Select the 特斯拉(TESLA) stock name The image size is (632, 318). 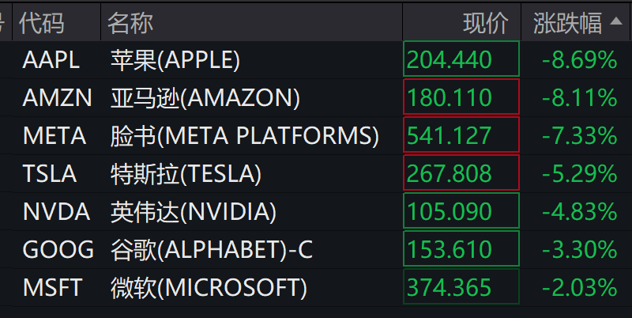[186, 173]
